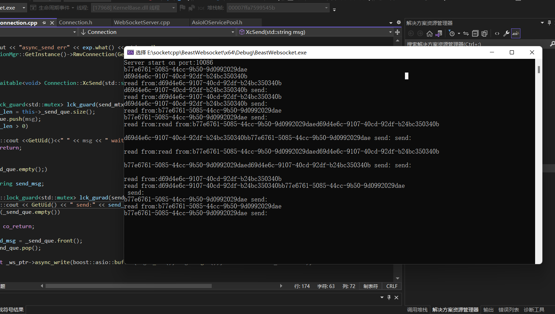The height and width of the screenshot is (314, 555).
Task: Open the 错误列表 error list tab
Action: (x=509, y=310)
